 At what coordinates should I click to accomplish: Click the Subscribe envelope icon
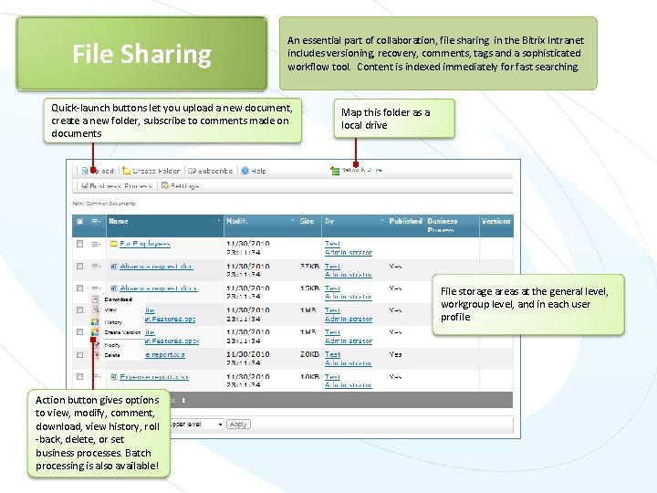pos(192,171)
